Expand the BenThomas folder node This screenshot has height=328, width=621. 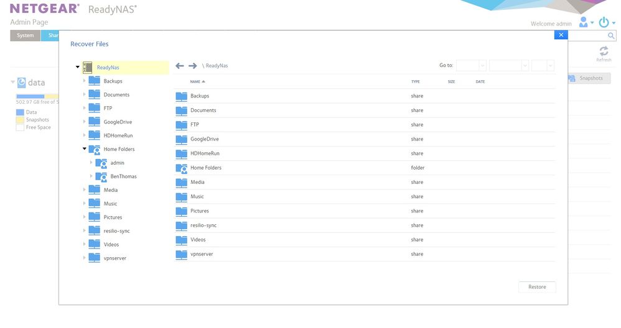(x=91, y=176)
